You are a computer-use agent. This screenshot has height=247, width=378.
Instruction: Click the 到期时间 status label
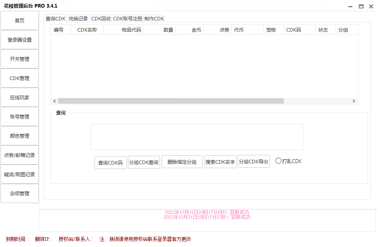18,239
